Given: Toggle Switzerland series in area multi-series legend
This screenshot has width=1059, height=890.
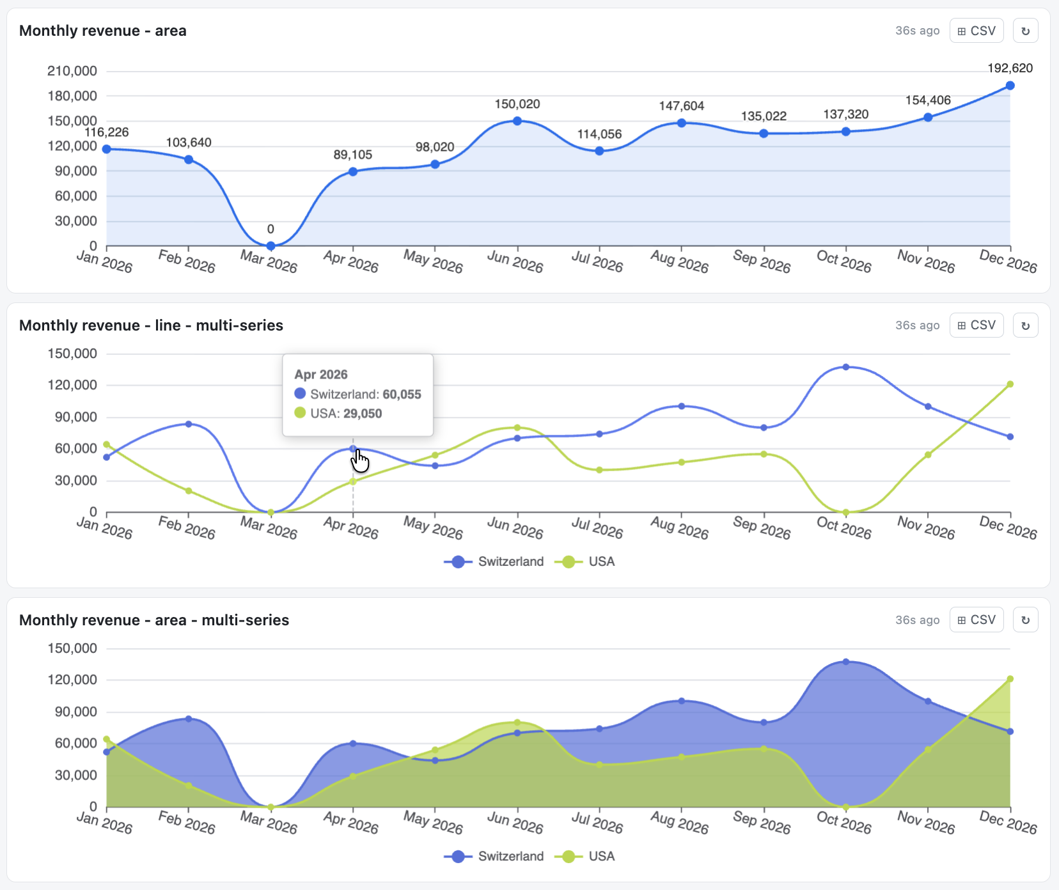Looking at the screenshot, I should (x=494, y=857).
